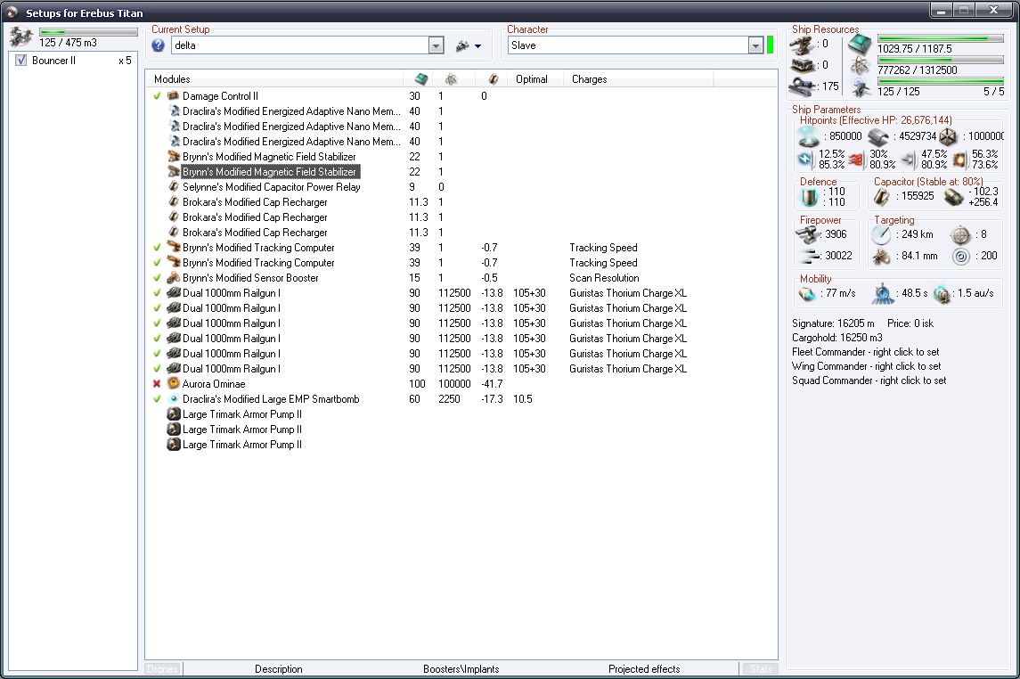Click the sensor strength icon beside 200
Image resolution: width=1020 pixels, height=679 pixels.
tap(961, 257)
